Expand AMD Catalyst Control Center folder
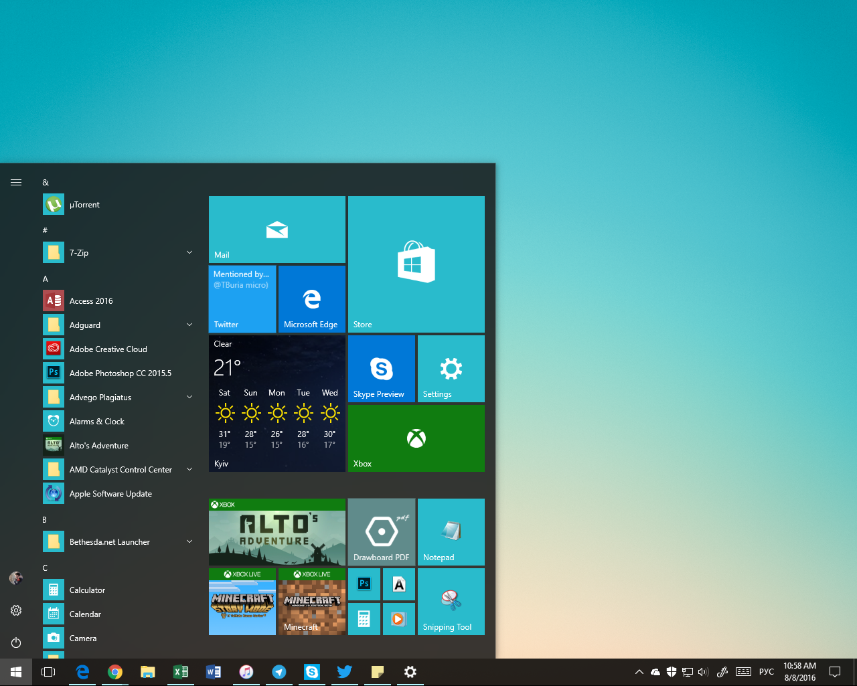The height and width of the screenshot is (686, 857). point(118,470)
